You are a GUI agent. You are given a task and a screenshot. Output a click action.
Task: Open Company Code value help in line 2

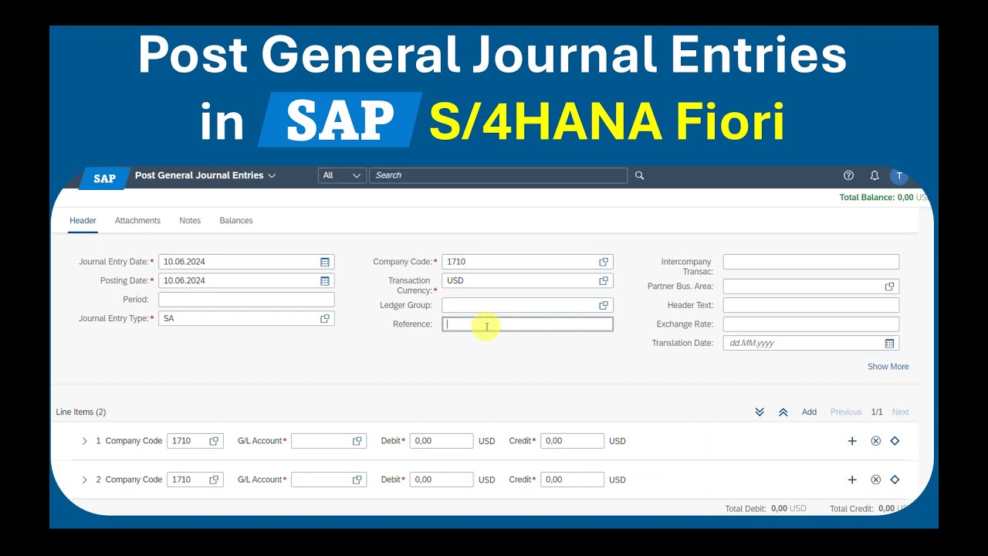(x=214, y=480)
